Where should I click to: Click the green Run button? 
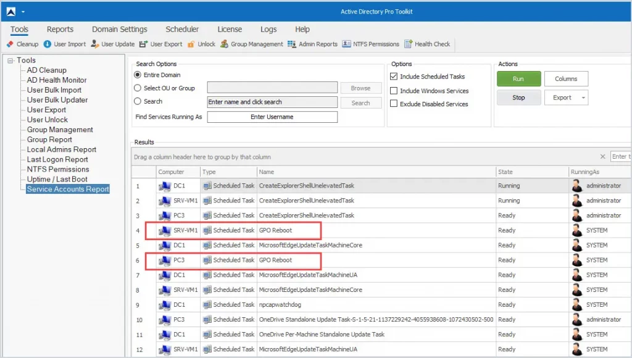[518, 78]
